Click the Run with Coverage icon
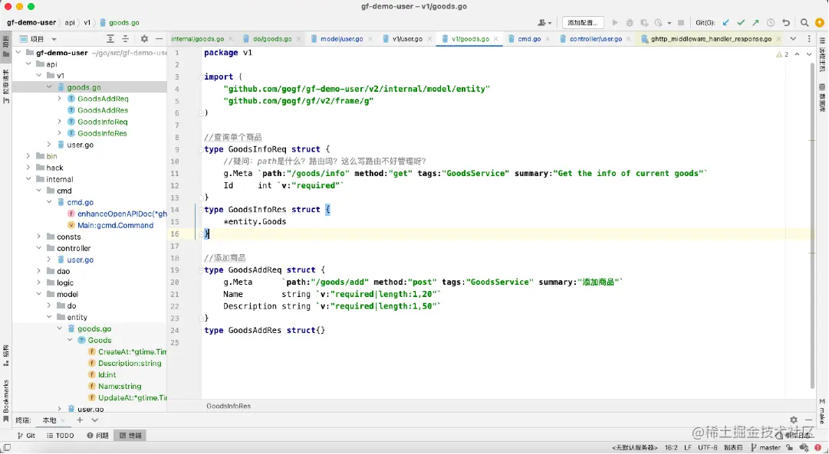829x454 pixels. click(644, 23)
